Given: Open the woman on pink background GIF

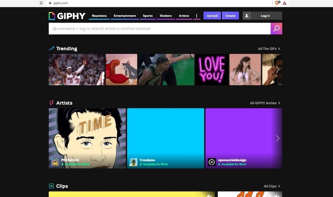Looking at the screenshot, I should point(245,70).
